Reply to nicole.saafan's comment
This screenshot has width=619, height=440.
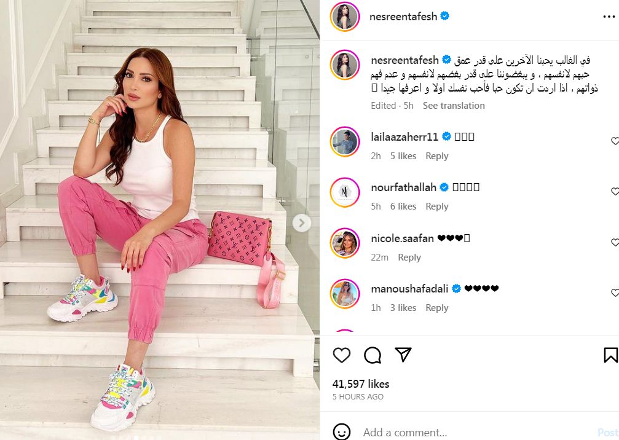click(409, 257)
